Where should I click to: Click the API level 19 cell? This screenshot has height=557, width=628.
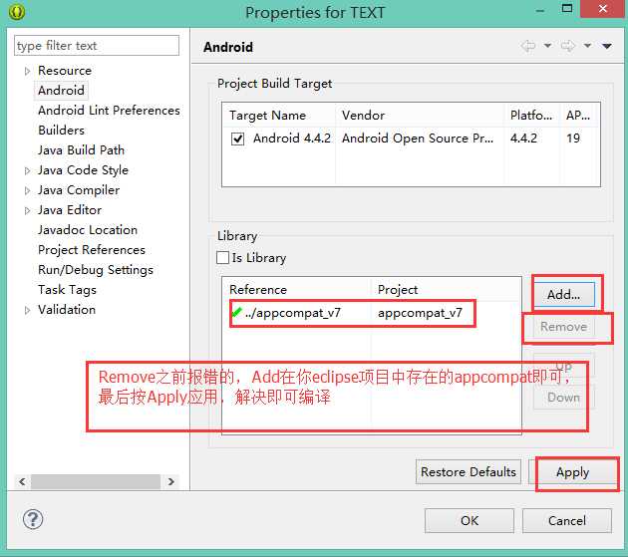point(573,139)
